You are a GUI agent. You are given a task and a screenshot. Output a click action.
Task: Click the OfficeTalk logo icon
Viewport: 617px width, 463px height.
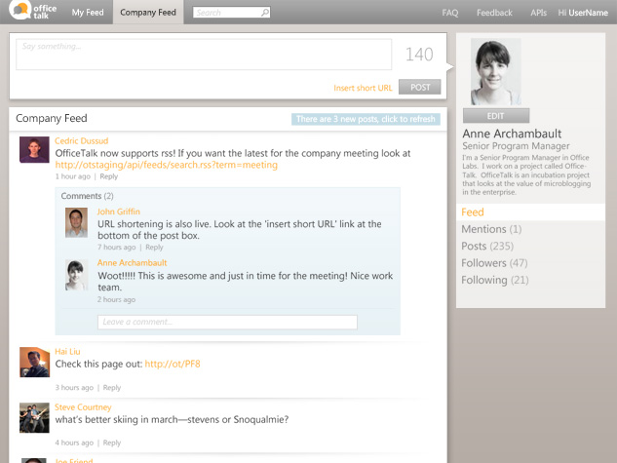point(19,10)
